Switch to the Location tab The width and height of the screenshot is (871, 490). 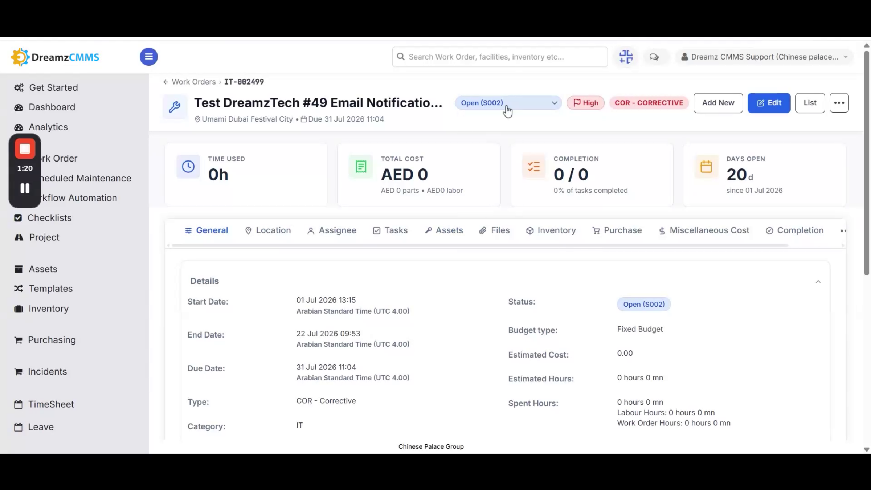[x=268, y=230]
